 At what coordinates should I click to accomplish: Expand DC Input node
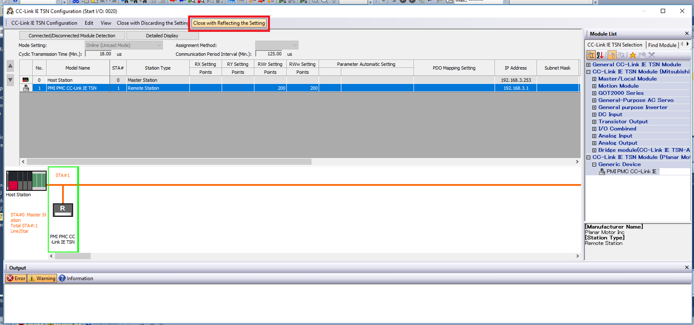coord(594,114)
